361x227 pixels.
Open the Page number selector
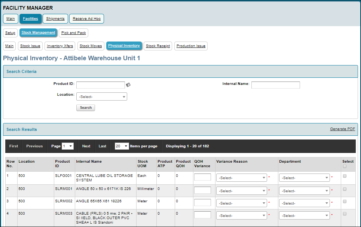(x=68, y=146)
